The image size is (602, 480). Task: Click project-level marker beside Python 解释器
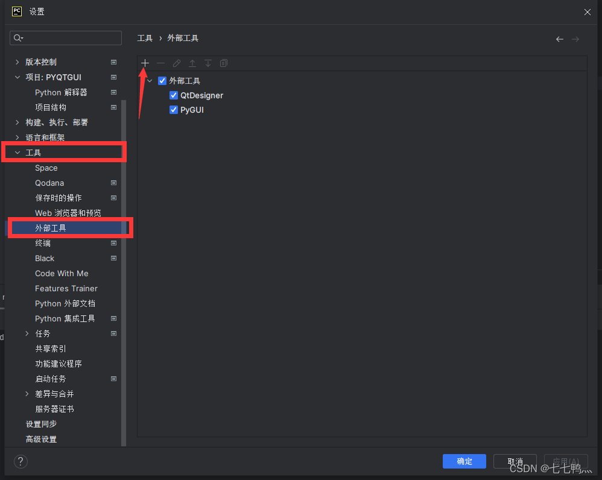[113, 92]
